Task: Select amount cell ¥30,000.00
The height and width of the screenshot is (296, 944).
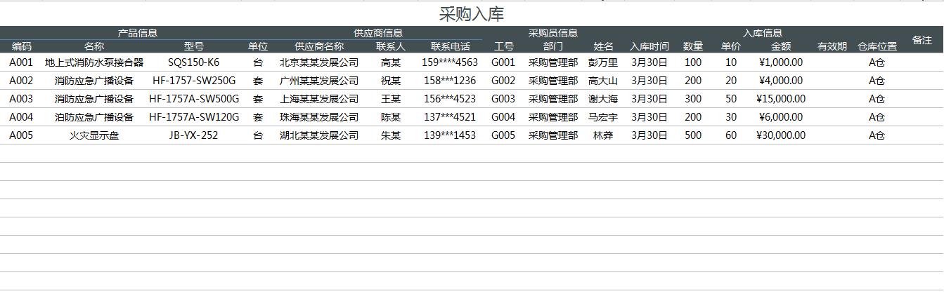Action: pyautogui.click(x=781, y=135)
